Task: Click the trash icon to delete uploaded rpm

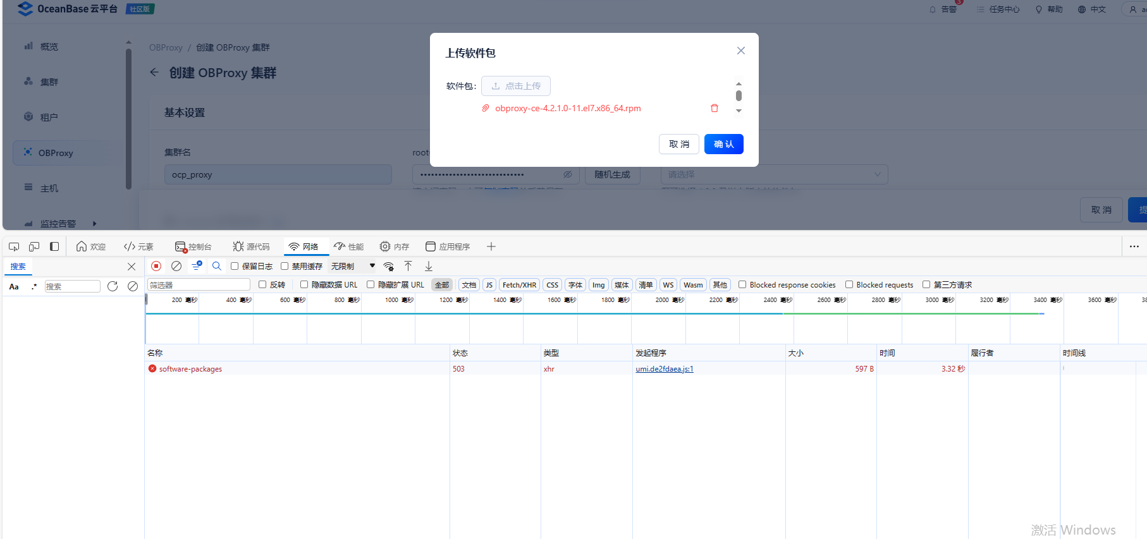Action: [715, 108]
